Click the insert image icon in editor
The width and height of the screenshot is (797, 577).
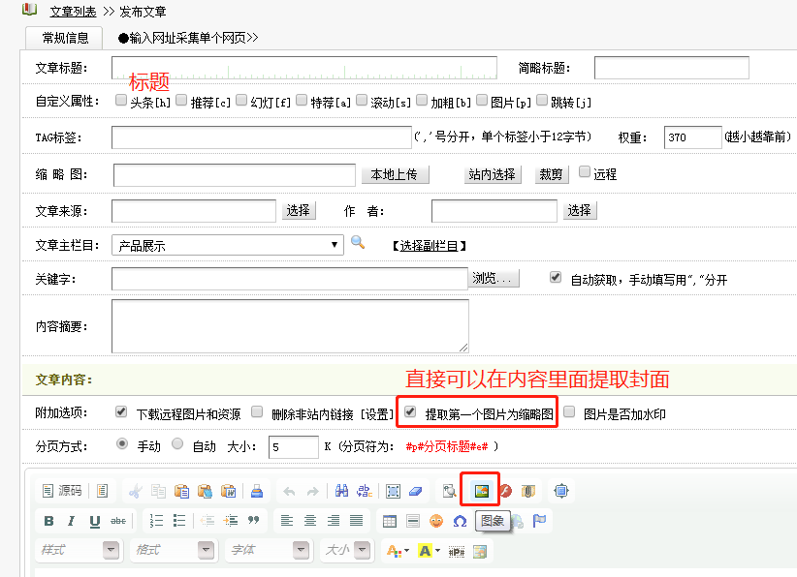[479, 491]
